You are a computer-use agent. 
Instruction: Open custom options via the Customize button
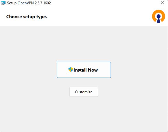[x=84, y=92]
